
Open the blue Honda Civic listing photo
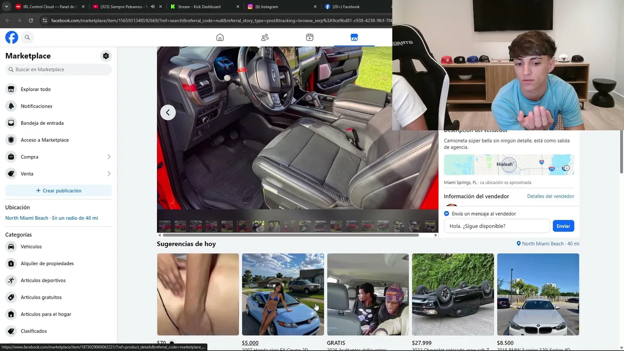click(283, 294)
